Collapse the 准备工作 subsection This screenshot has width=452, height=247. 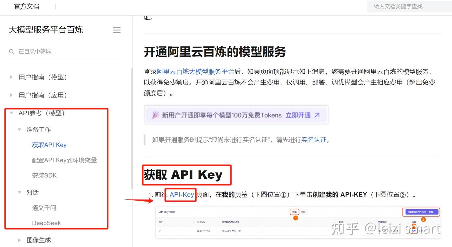(x=19, y=129)
